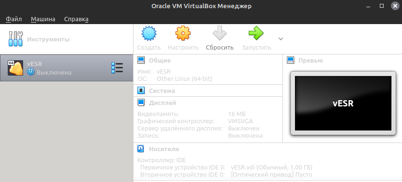Open the Справка menu
402x182 pixels.
point(77,19)
